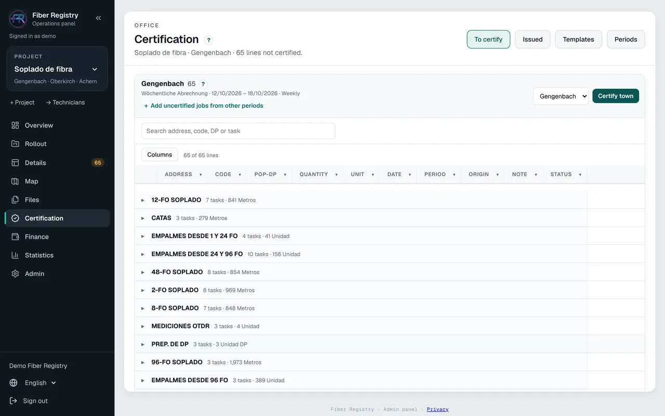This screenshot has height=416, width=665.
Task: Click the Certify town button
Action: pyautogui.click(x=616, y=96)
